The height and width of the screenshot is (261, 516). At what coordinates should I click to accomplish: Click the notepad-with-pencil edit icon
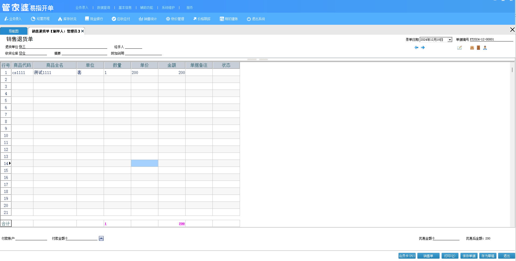(x=459, y=48)
